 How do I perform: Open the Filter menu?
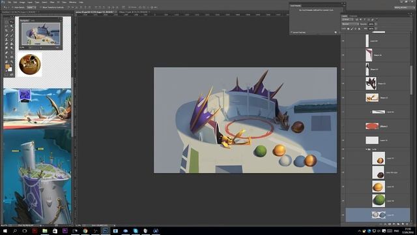[52, 2]
